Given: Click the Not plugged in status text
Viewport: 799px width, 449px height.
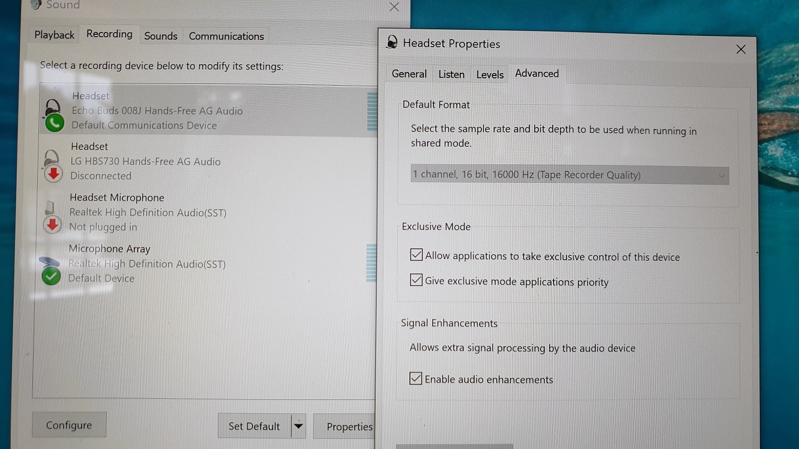Looking at the screenshot, I should 103,227.
